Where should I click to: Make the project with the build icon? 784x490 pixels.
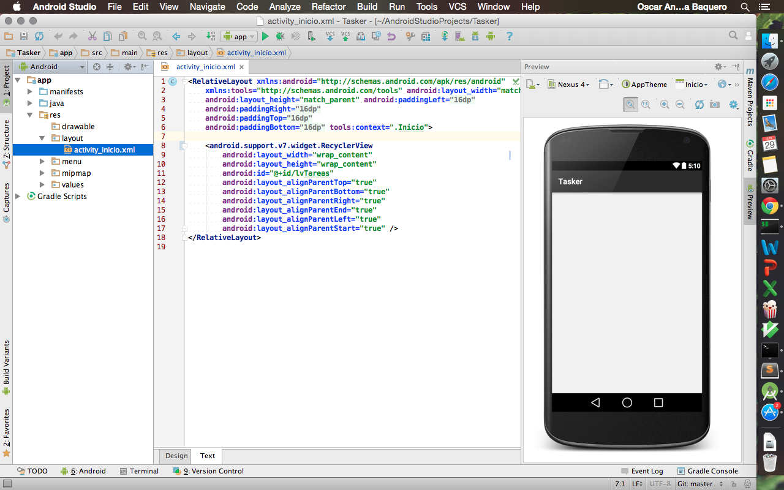click(210, 37)
